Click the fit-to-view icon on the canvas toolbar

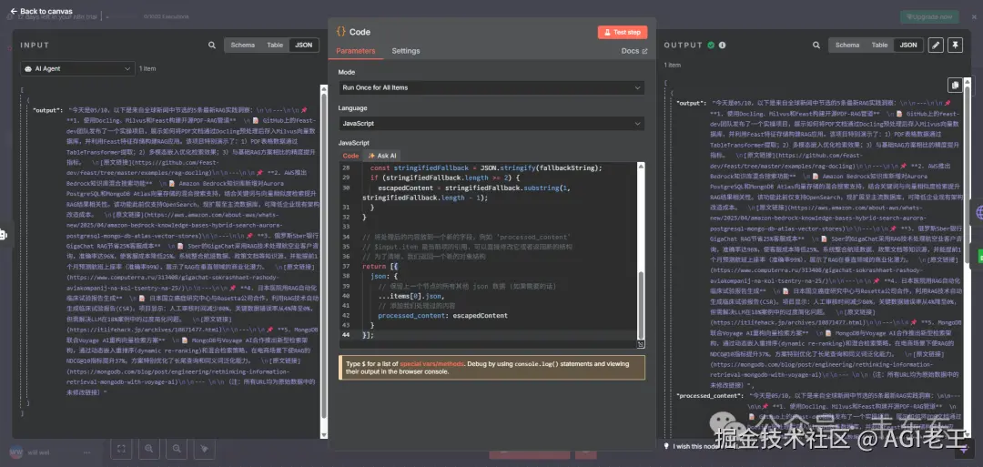click(x=121, y=448)
